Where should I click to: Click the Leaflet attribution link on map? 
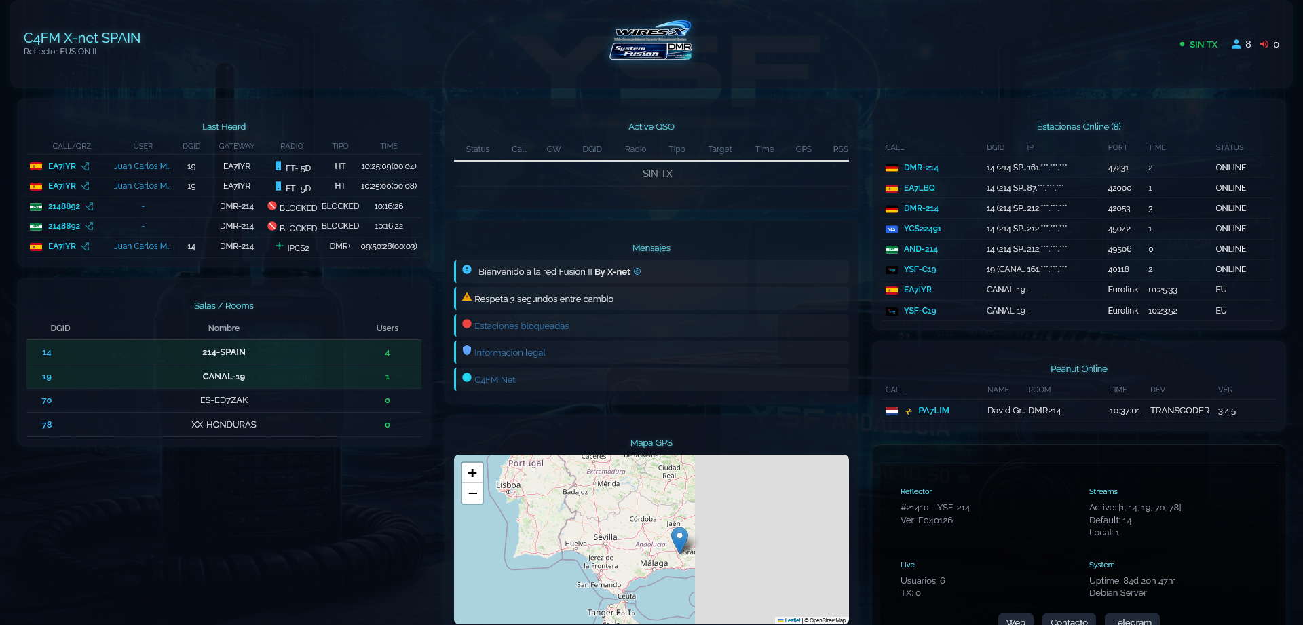pos(792,620)
